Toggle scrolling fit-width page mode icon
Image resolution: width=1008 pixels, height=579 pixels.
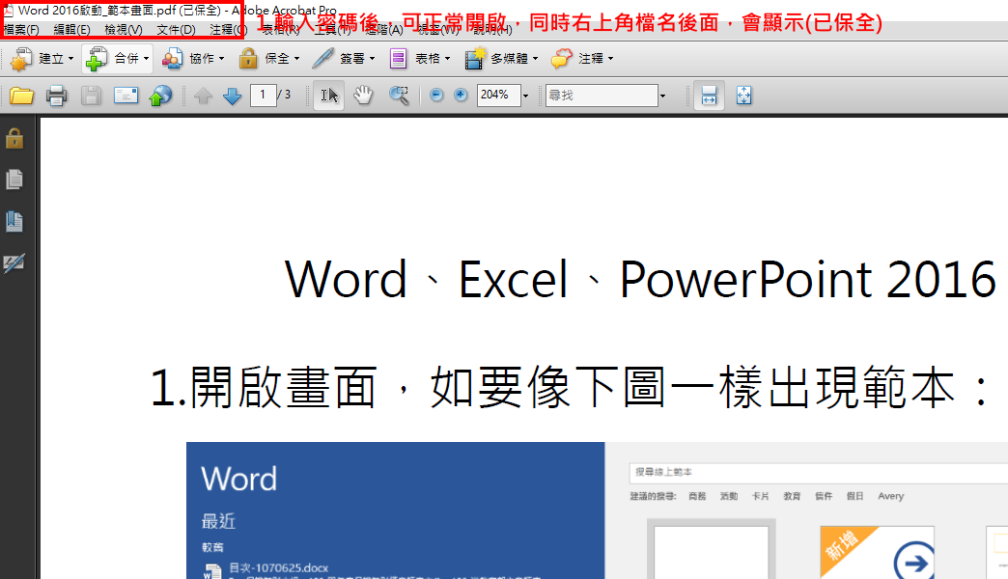[x=709, y=96]
